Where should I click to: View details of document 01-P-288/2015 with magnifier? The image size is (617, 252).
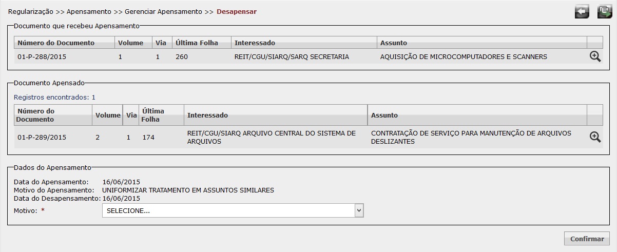(x=595, y=57)
